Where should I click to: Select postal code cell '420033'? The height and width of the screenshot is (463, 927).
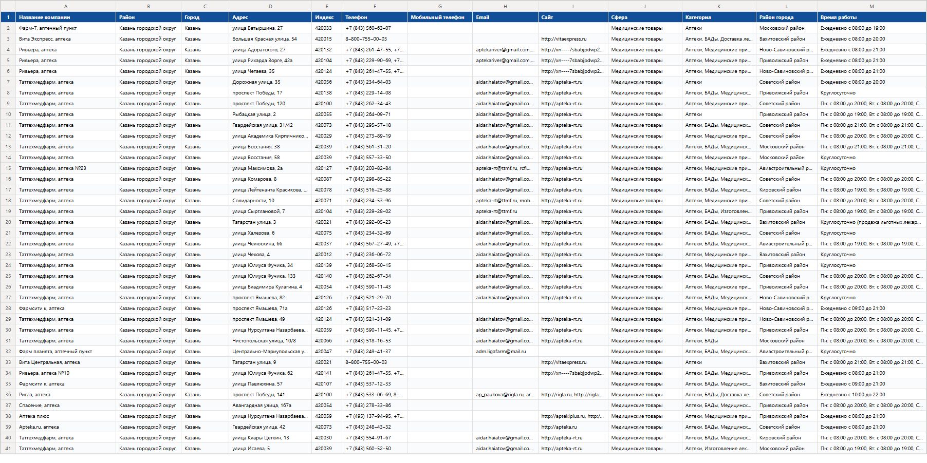pyautogui.click(x=327, y=28)
